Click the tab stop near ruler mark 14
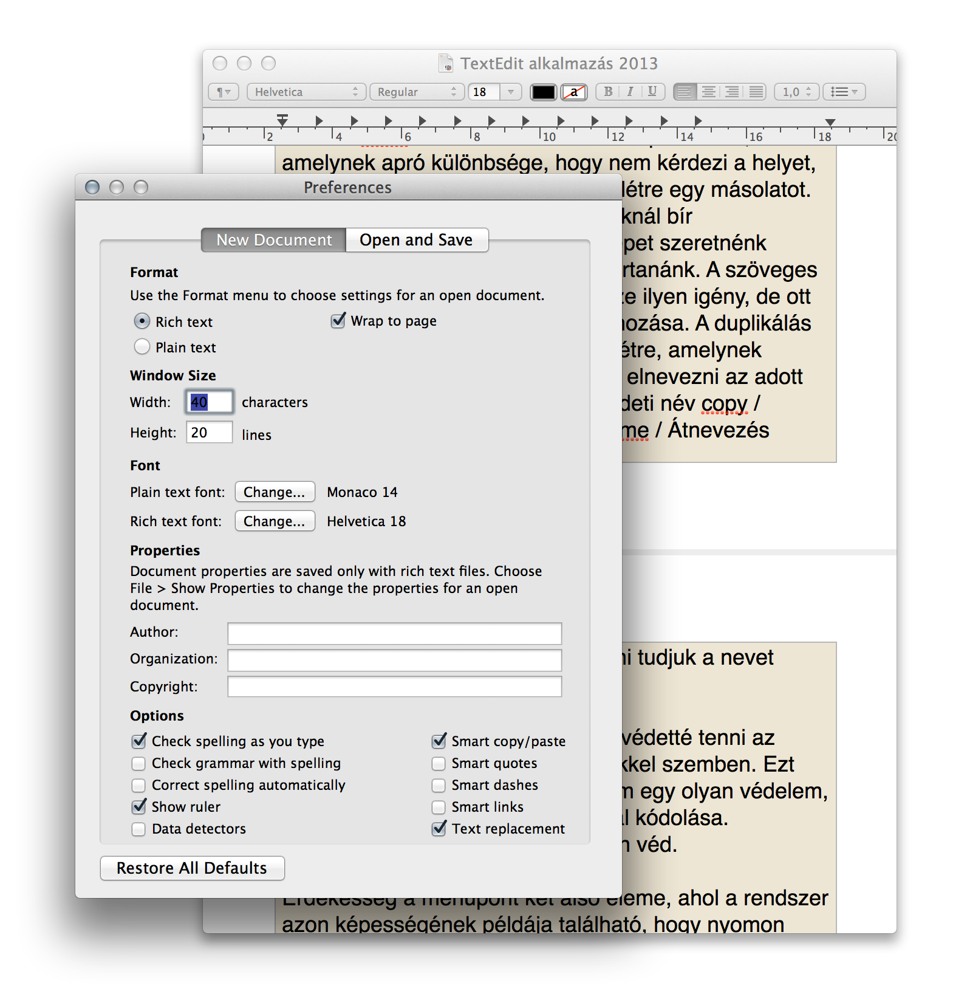This screenshot has height=994, width=967. pos(698,120)
